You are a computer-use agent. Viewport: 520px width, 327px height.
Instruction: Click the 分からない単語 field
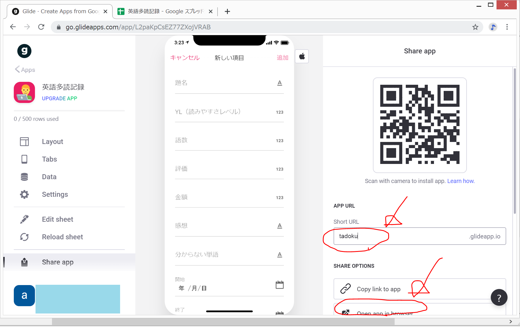[229, 255]
